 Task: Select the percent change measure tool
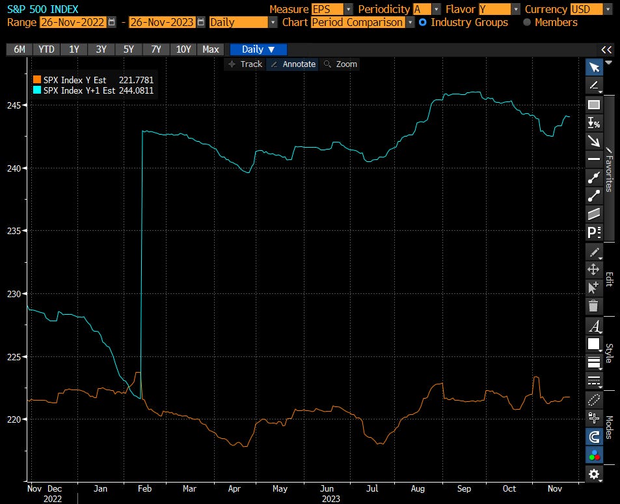pyautogui.click(x=594, y=123)
